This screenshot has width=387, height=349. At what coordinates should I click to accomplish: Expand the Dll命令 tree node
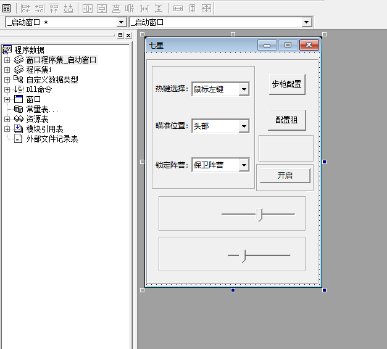7,89
